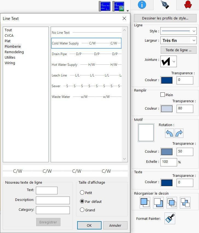
Task: Click the Texte de ligne button
Action: (178, 50)
